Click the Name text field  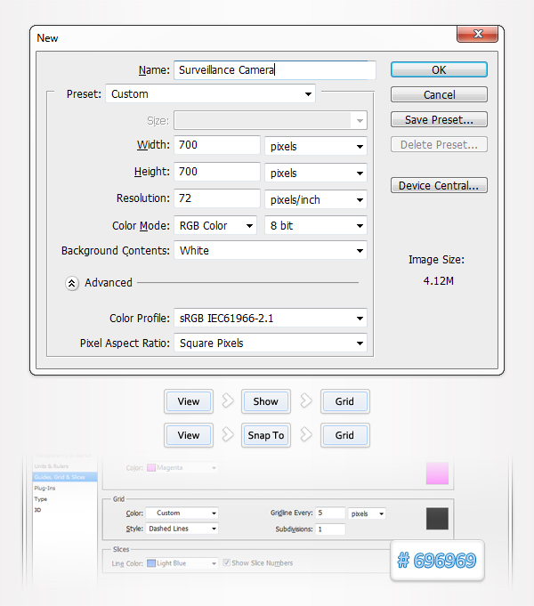(274, 70)
